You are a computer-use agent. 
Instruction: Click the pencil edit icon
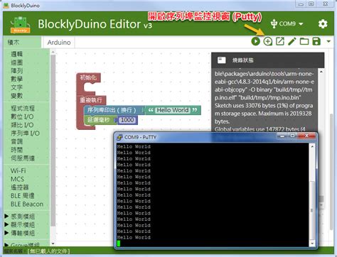click(292, 41)
